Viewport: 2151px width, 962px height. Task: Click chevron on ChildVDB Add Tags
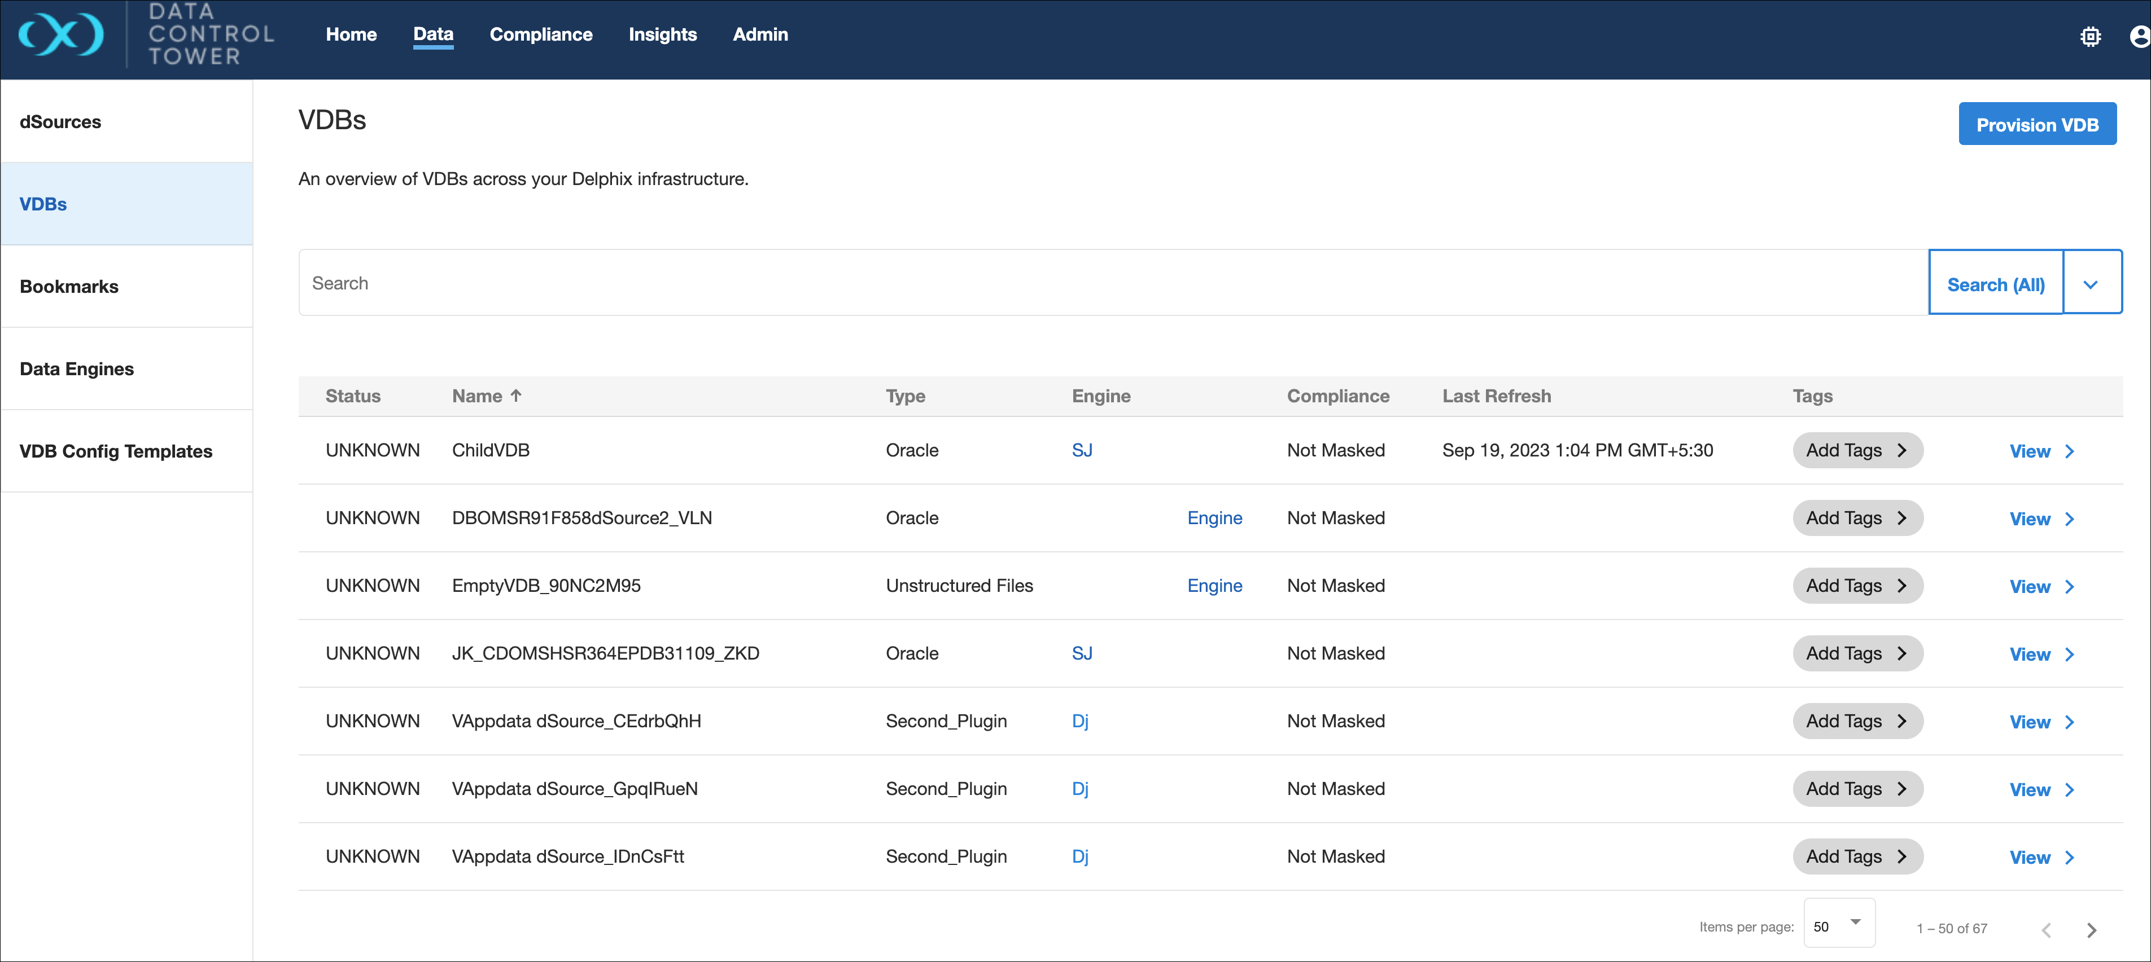click(1902, 451)
